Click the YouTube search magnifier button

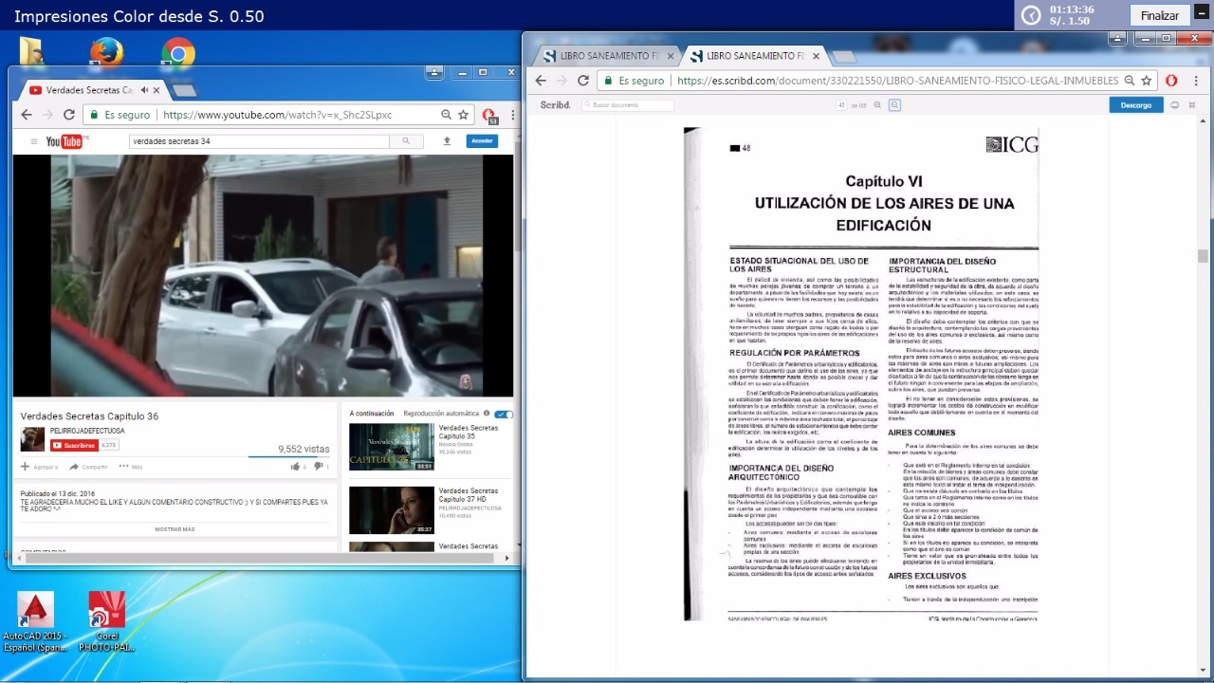pyautogui.click(x=406, y=141)
